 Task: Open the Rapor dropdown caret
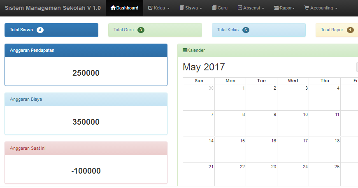[293, 8]
